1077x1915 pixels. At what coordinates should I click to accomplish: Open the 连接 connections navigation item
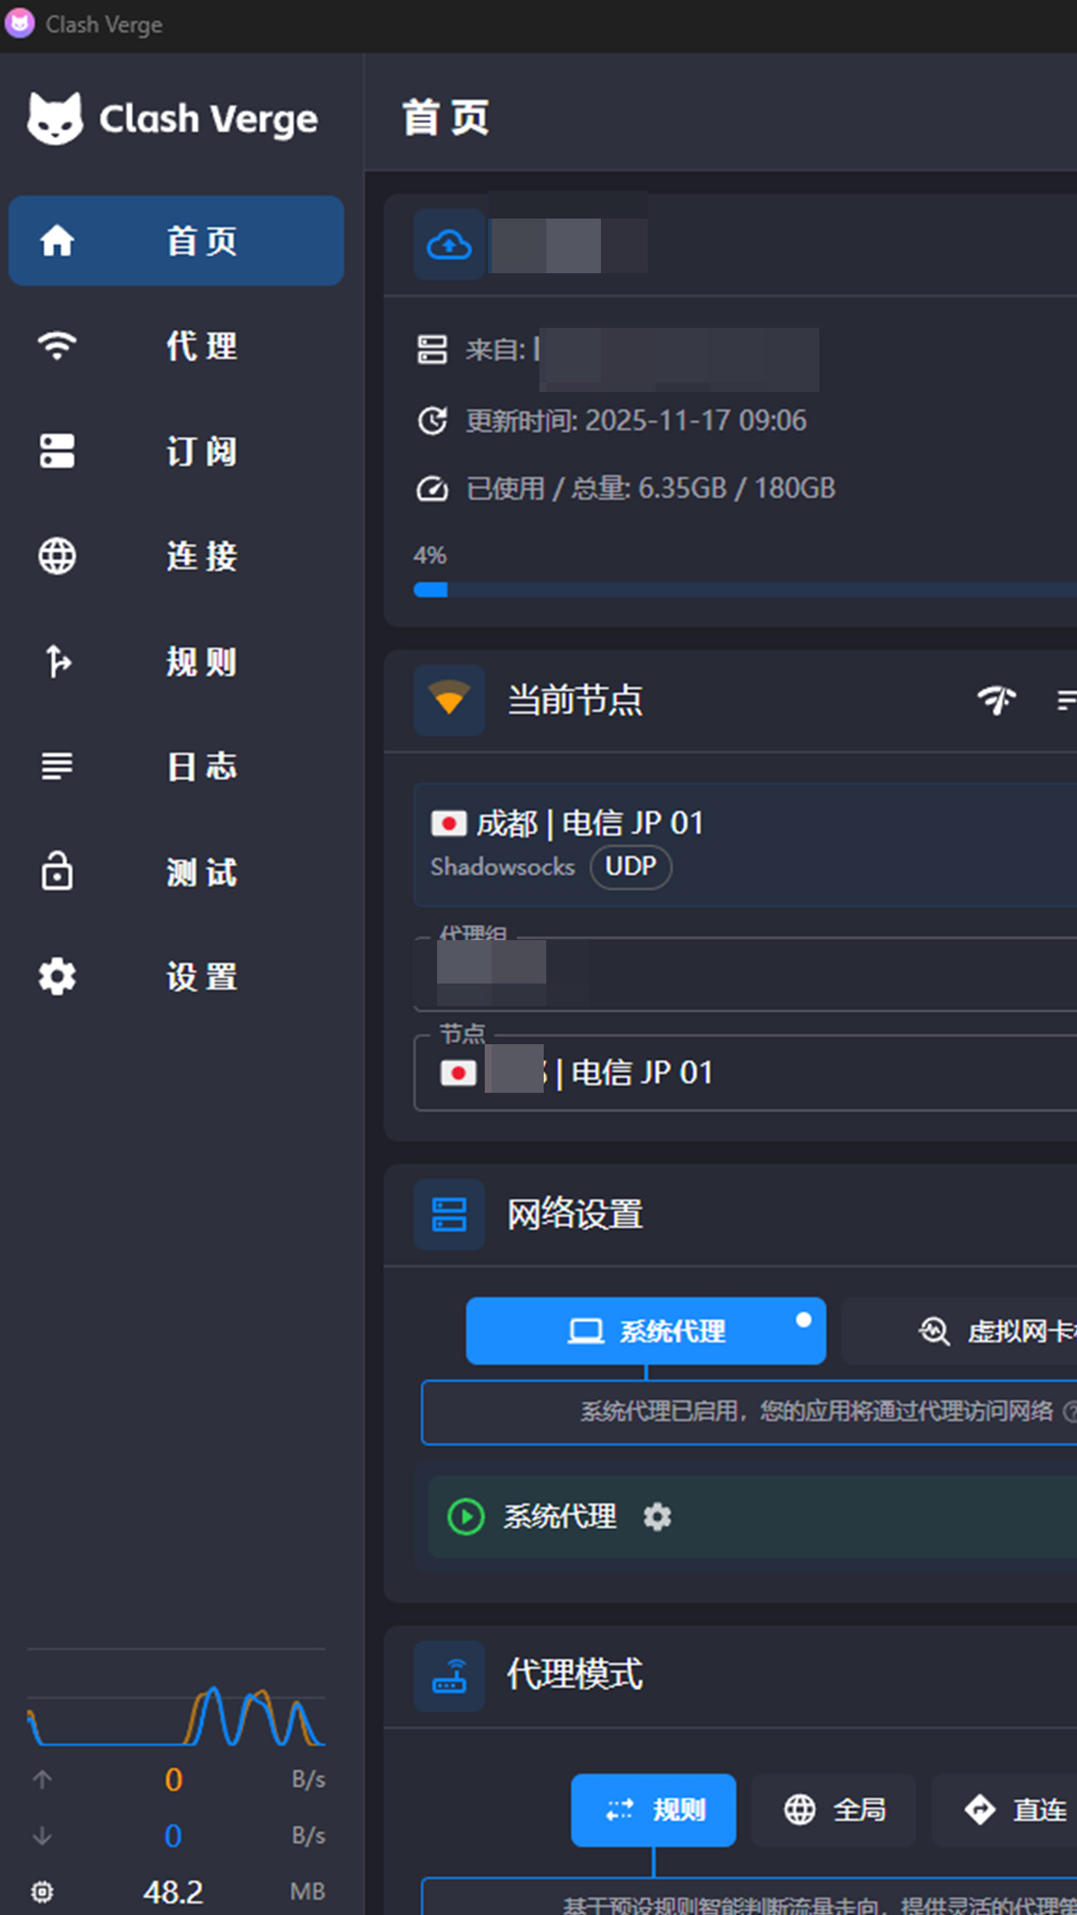tap(176, 556)
